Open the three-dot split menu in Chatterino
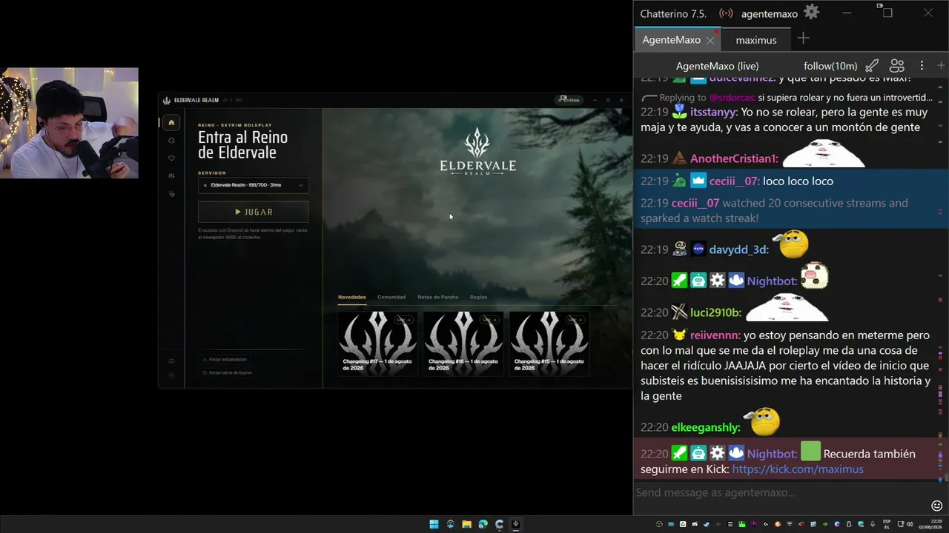949x533 pixels. [x=922, y=66]
